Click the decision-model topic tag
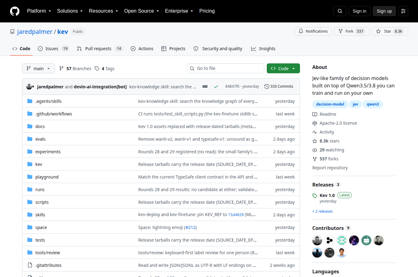 [x=330, y=104]
